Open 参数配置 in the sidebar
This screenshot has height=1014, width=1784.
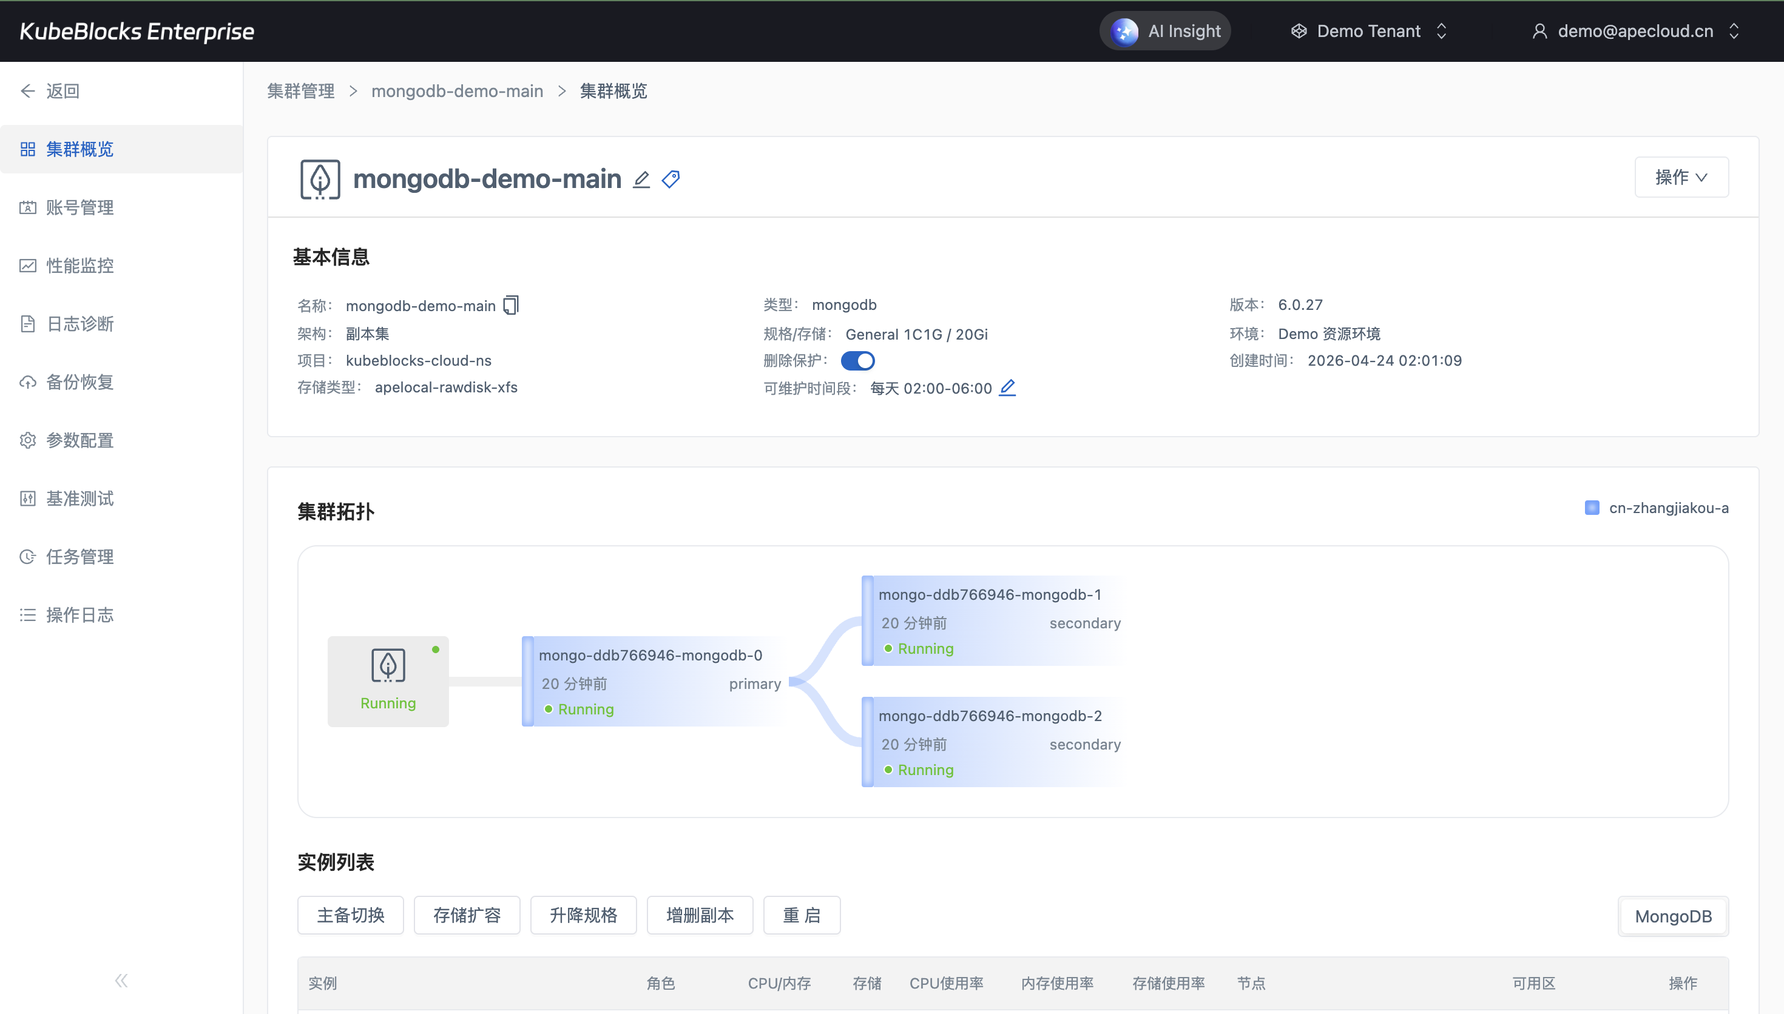tap(79, 440)
